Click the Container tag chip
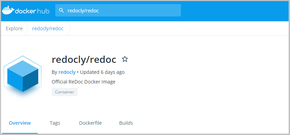Viewport: 290px width, 135px height. 65,92
